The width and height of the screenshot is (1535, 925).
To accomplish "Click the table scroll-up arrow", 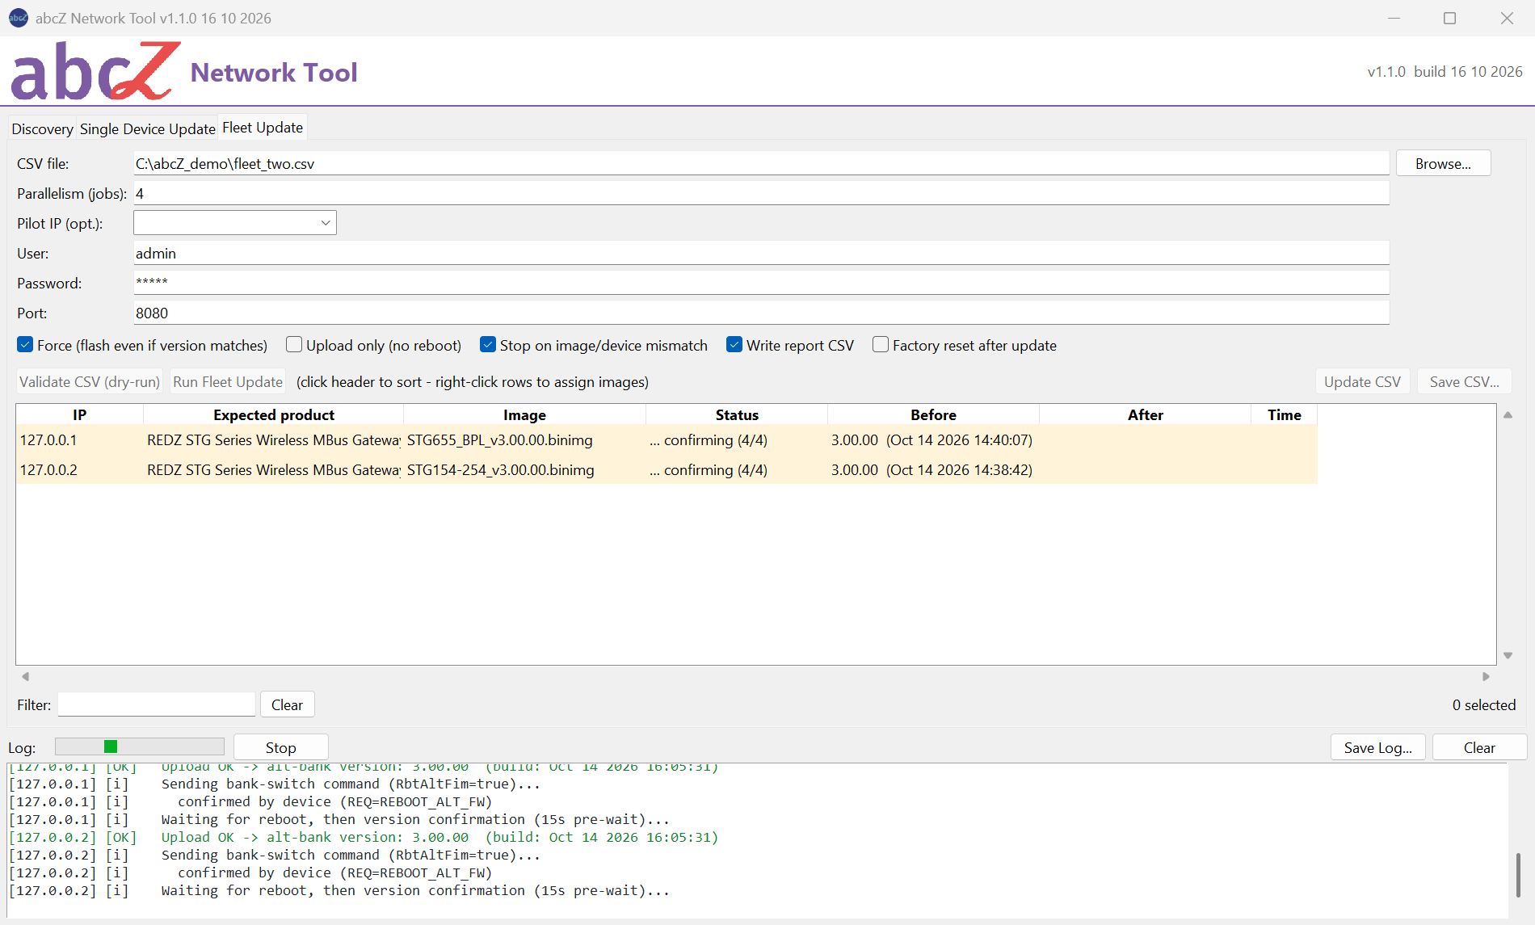I will [1508, 415].
